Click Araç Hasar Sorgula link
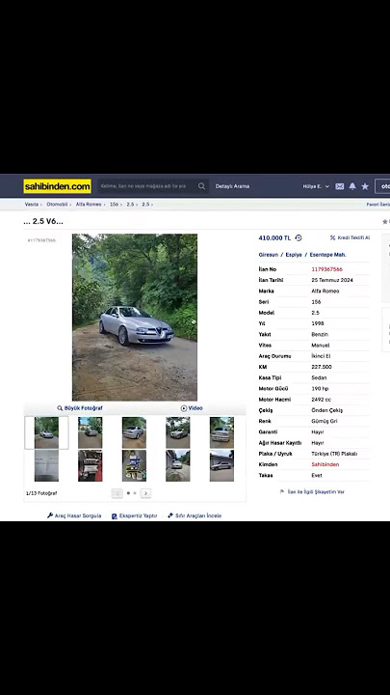This screenshot has width=390, height=695. pyautogui.click(x=78, y=515)
